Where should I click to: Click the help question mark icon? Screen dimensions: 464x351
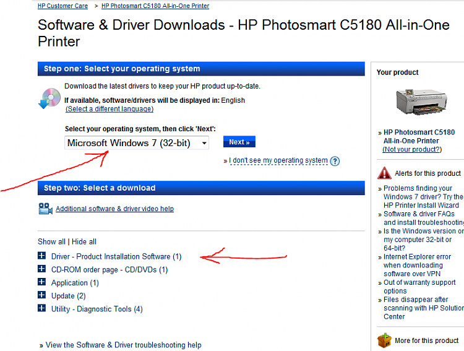point(335,161)
